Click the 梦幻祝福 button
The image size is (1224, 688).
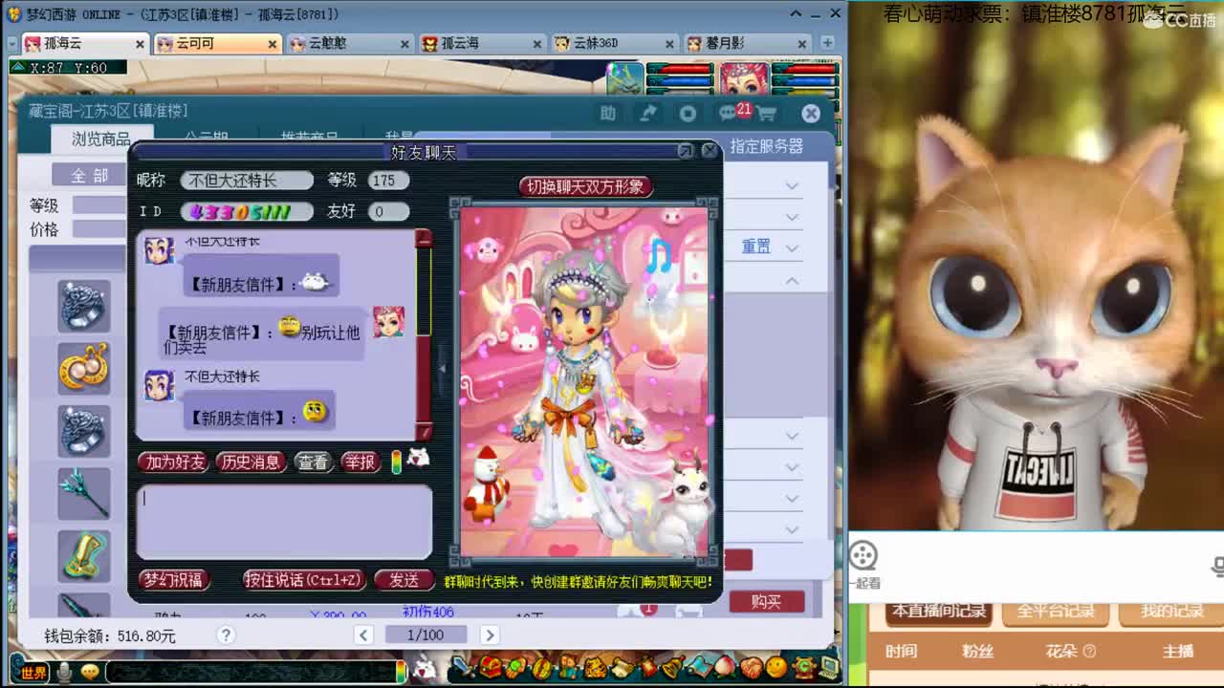coord(173,580)
